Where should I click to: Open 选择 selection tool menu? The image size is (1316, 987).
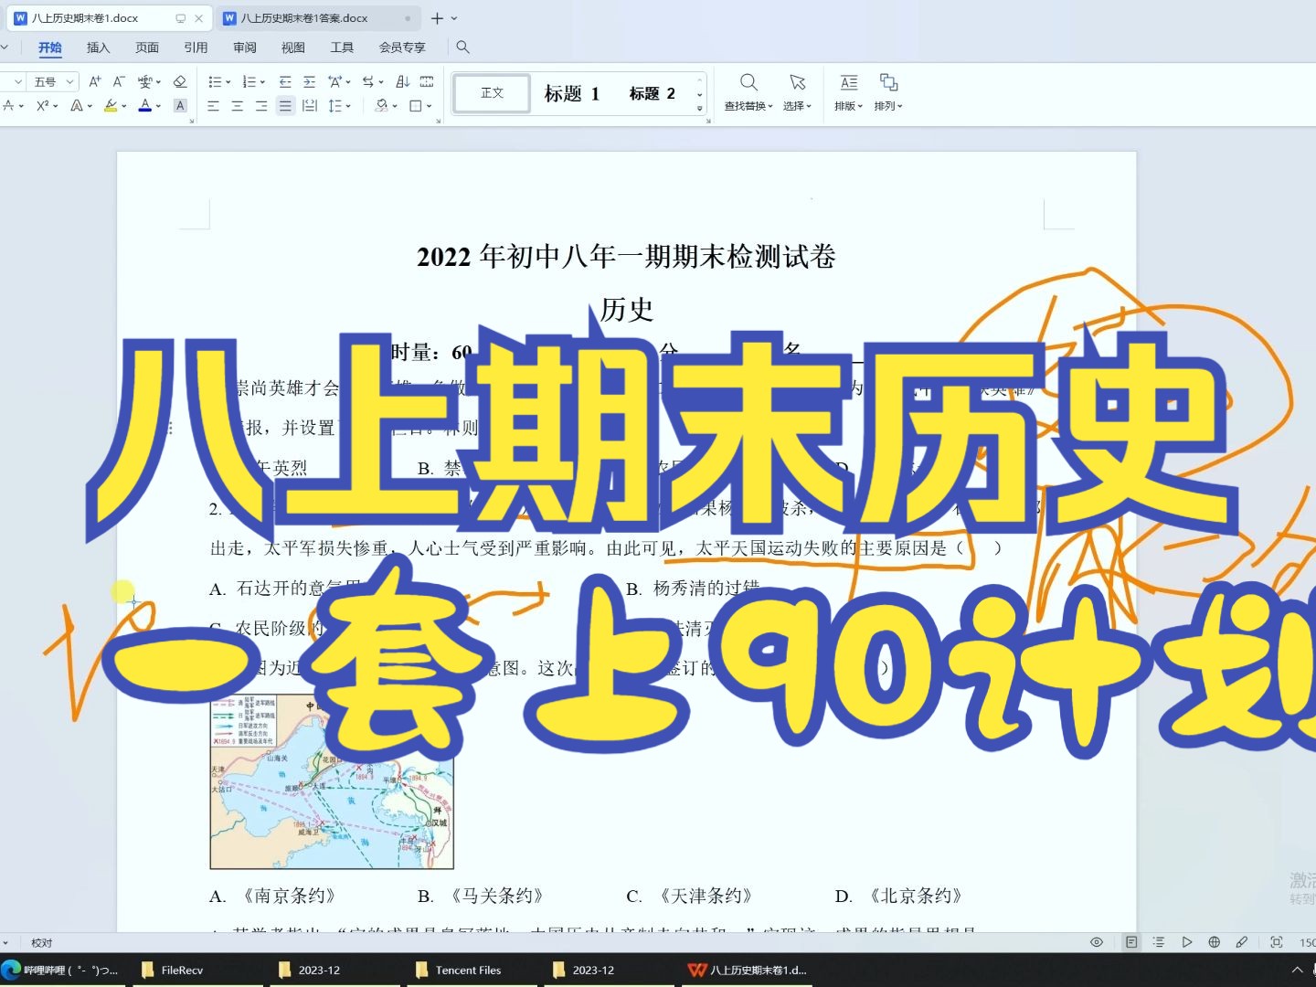pyautogui.click(x=797, y=93)
